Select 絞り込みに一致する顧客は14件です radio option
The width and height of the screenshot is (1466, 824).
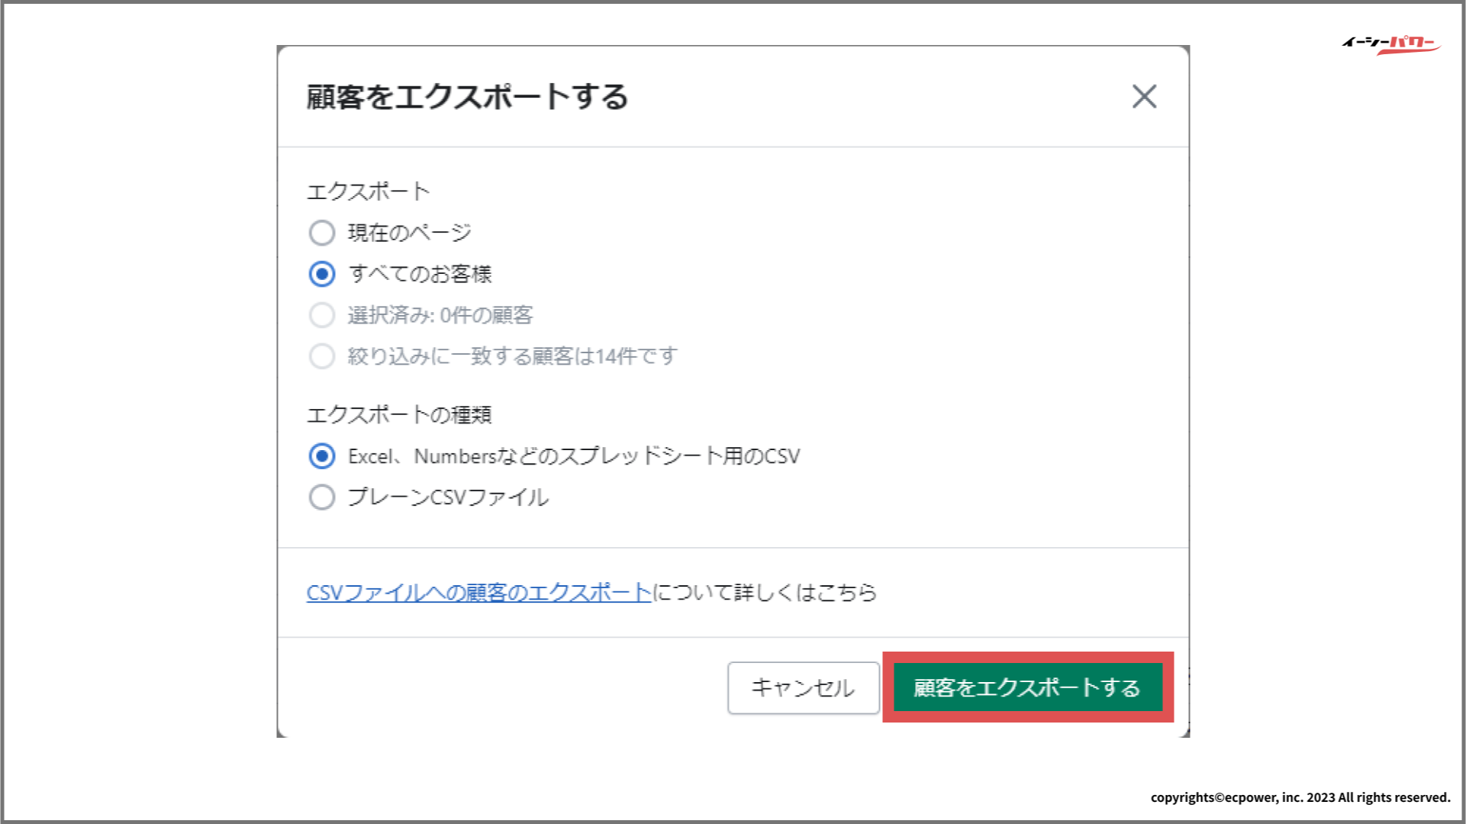pyautogui.click(x=322, y=356)
